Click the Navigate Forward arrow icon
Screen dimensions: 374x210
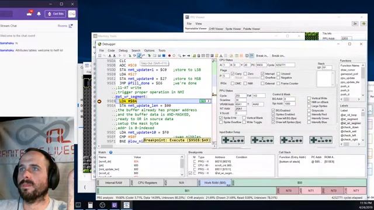(188, 56)
